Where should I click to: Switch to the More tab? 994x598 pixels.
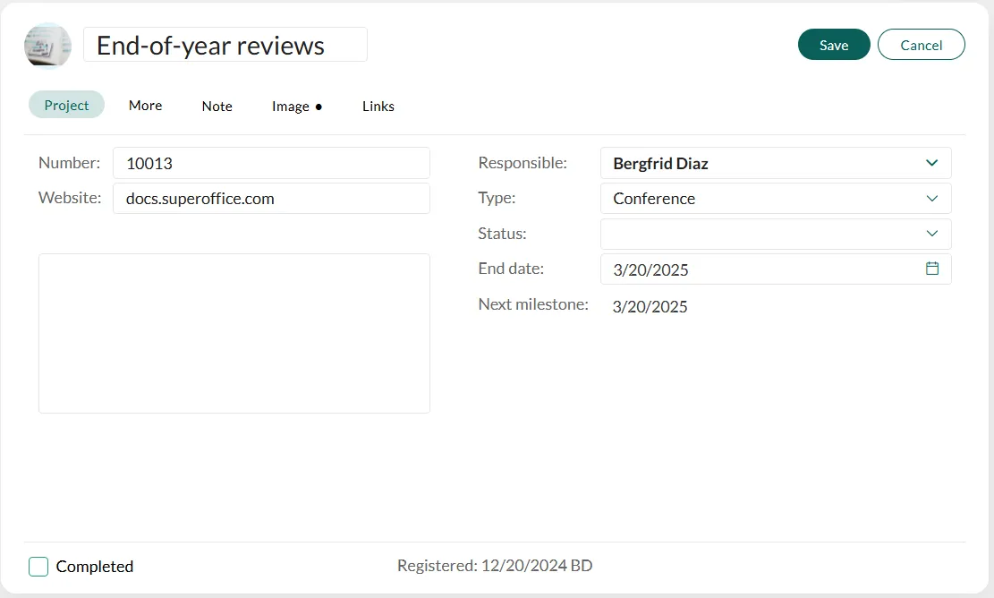pyautogui.click(x=145, y=106)
